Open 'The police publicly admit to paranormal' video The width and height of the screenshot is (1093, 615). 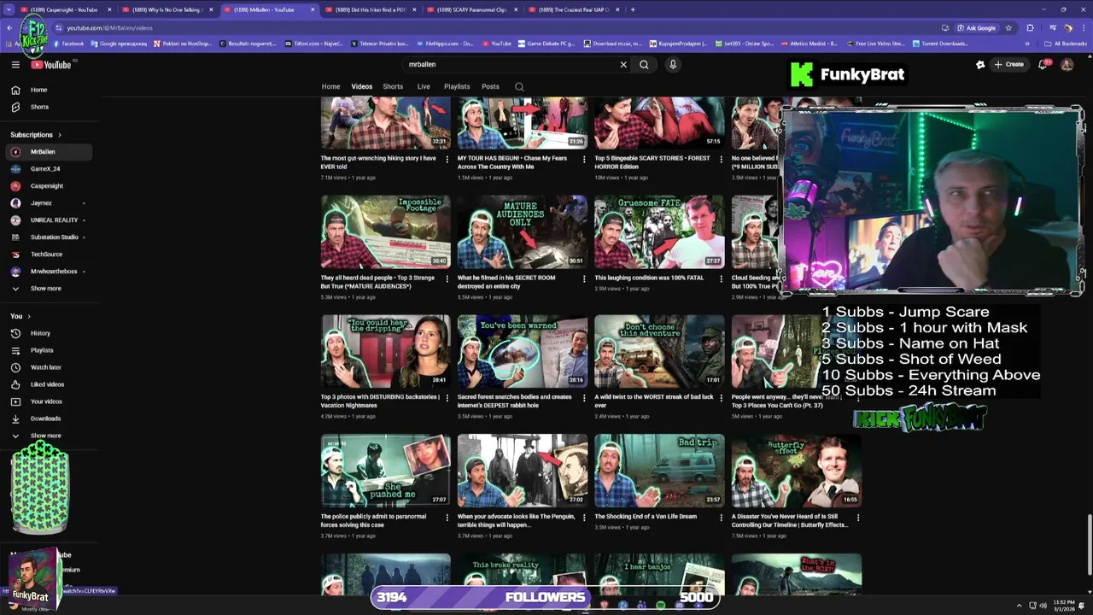tap(374, 521)
